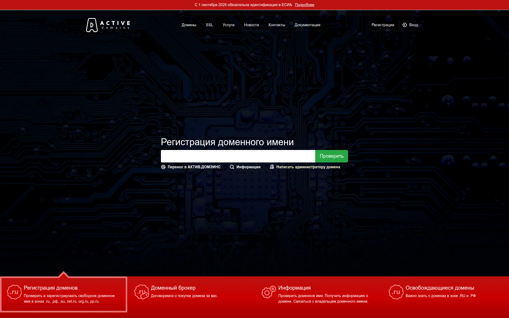509x318 pixels.
Task: Go to the Новости section
Action: [x=251, y=25]
